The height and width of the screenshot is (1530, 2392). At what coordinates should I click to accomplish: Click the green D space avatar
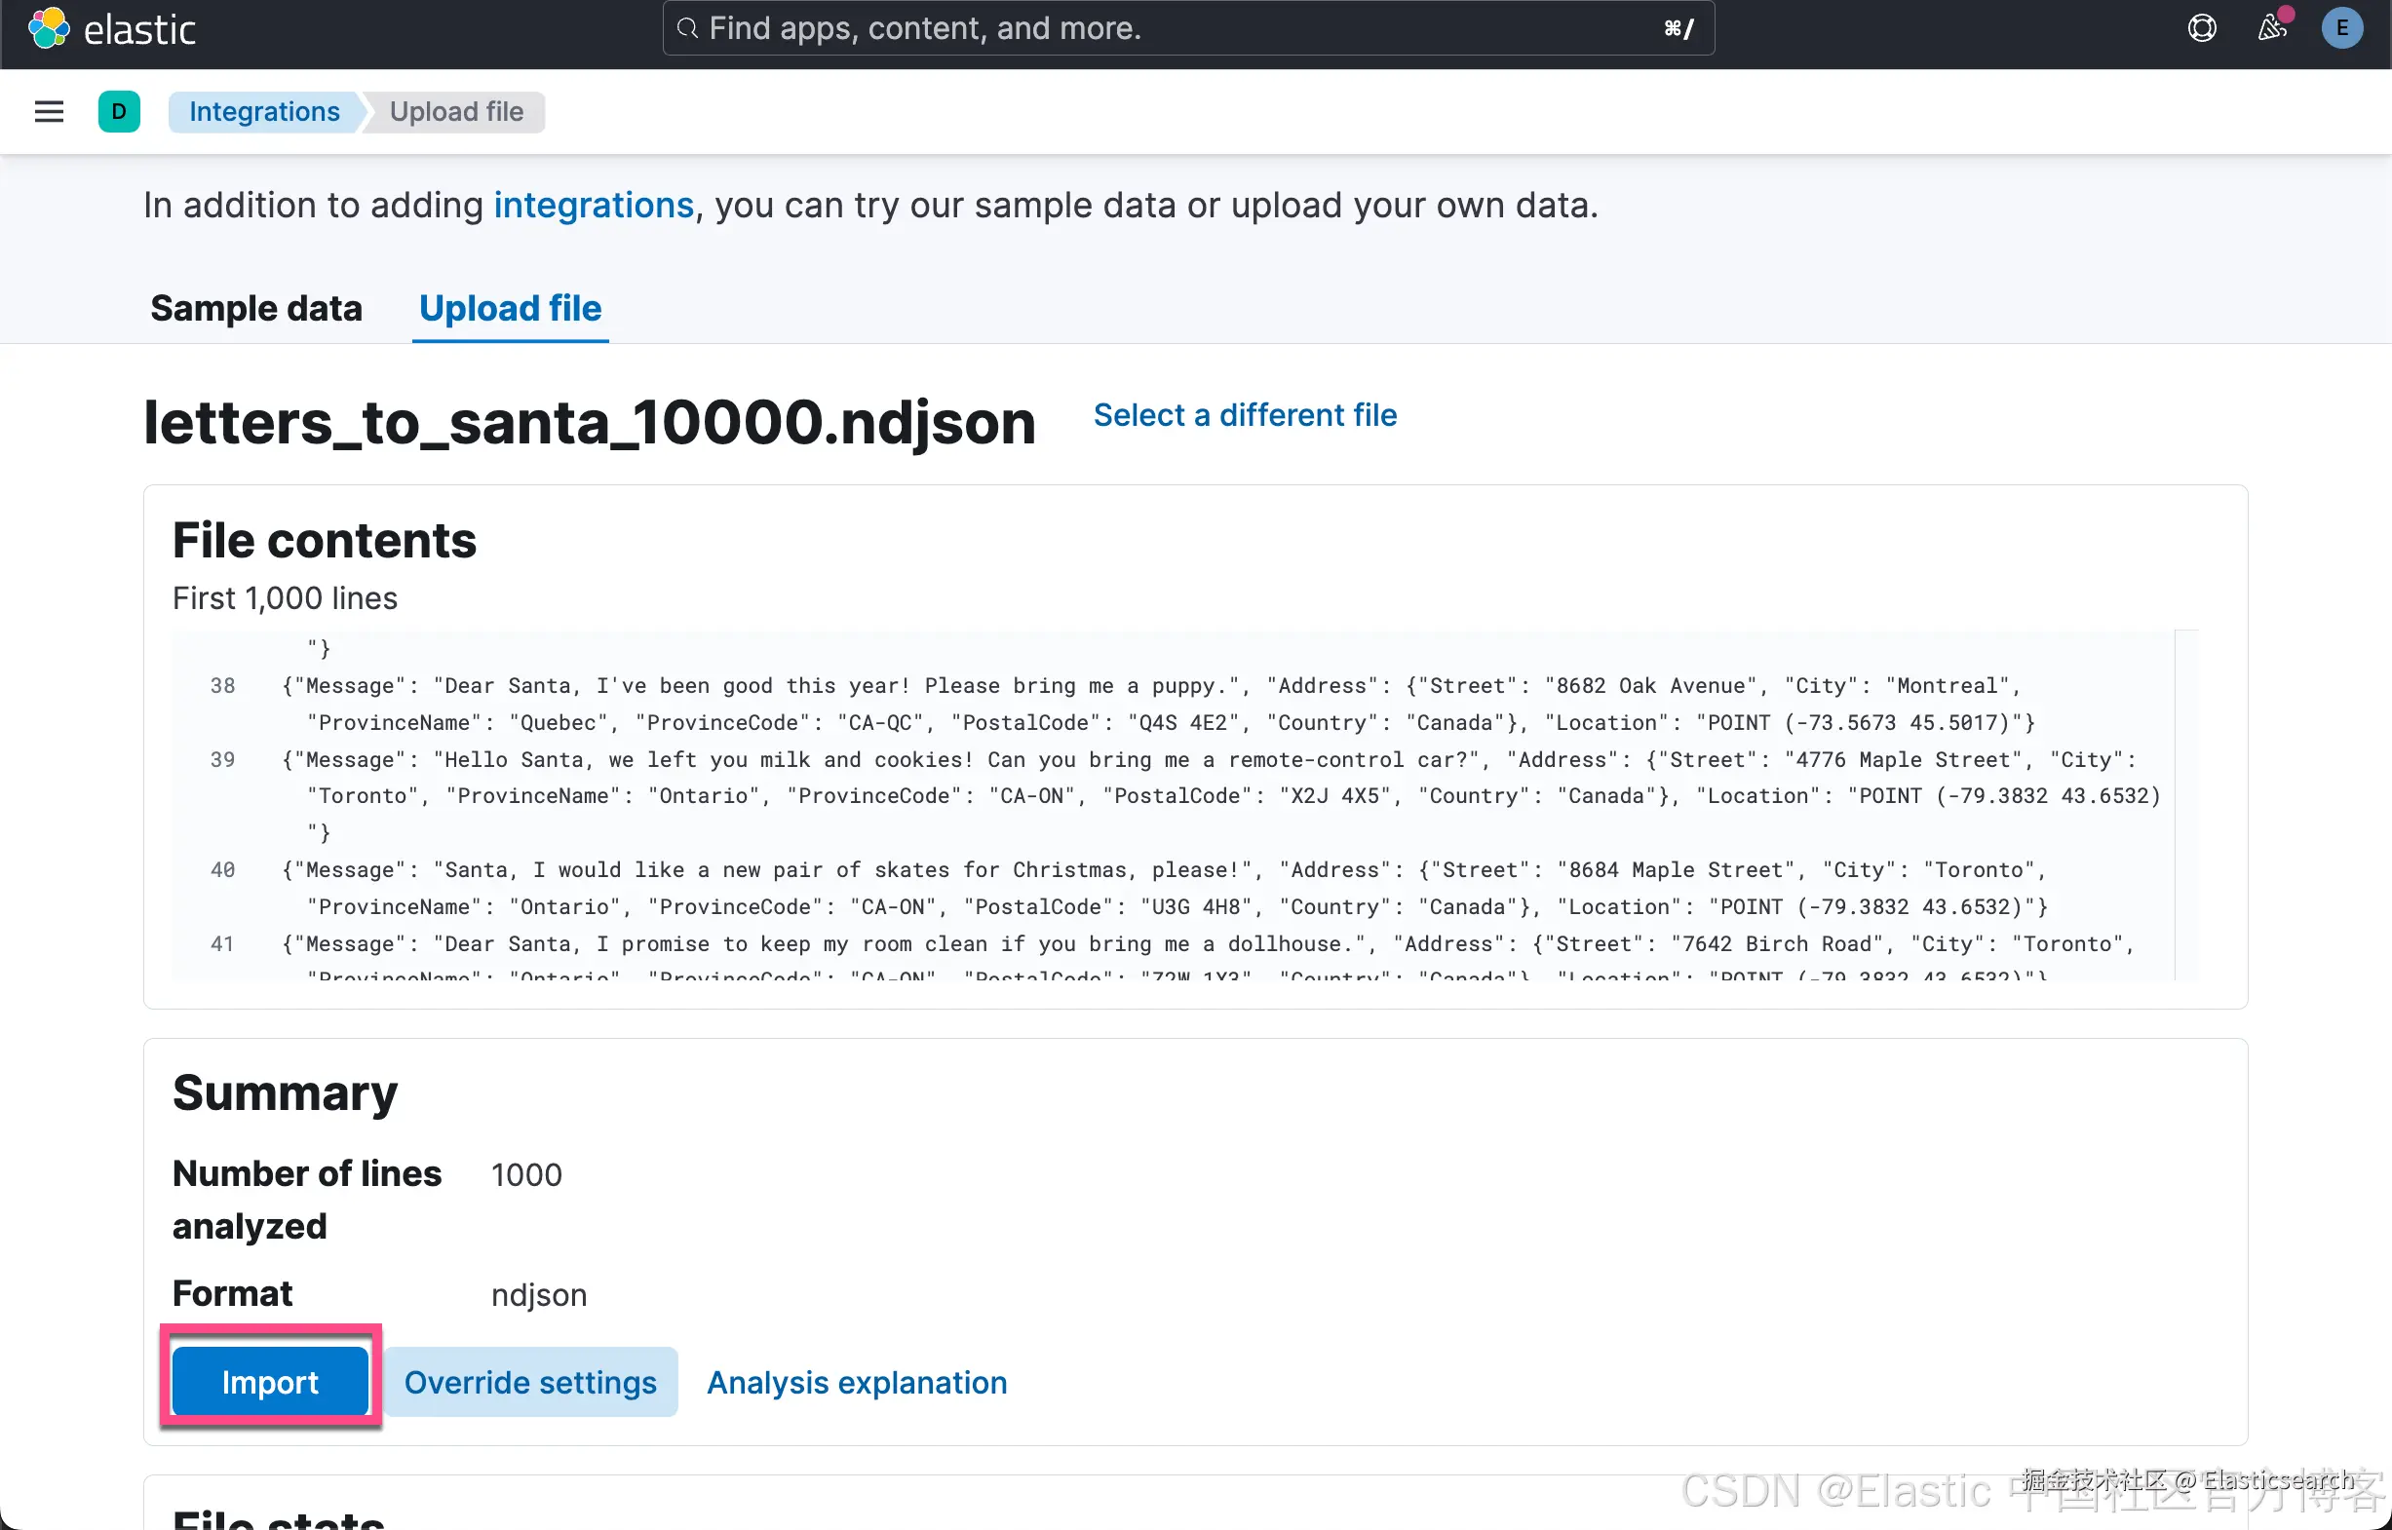click(x=119, y=111)
